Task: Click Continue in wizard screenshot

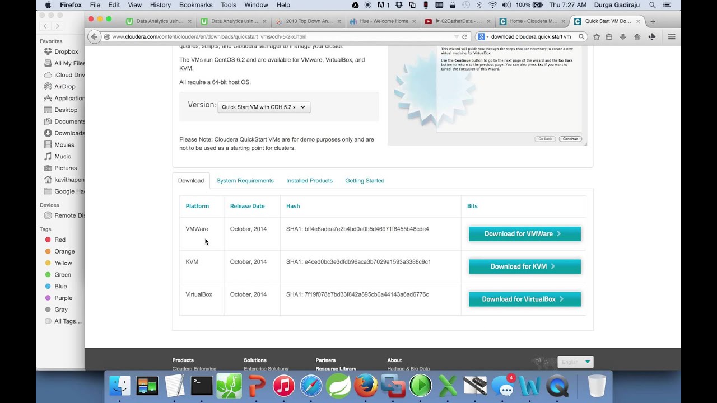Action: tap(570, 139)
